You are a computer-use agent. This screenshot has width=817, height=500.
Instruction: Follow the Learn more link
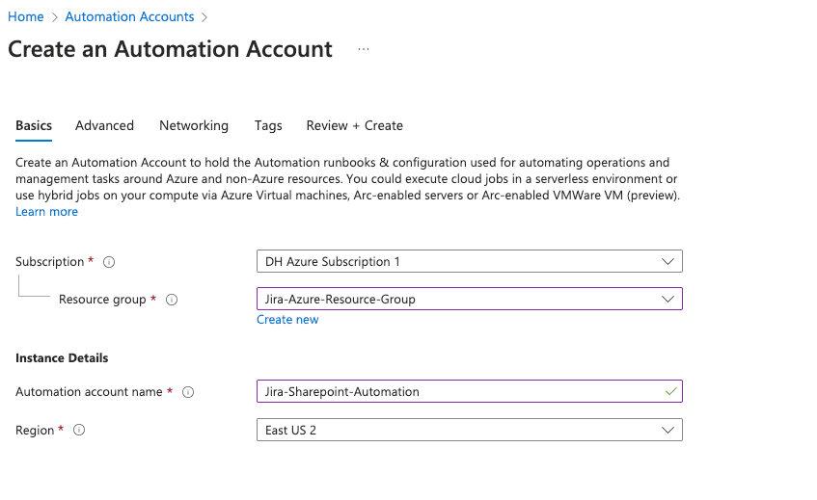(47, 212)
